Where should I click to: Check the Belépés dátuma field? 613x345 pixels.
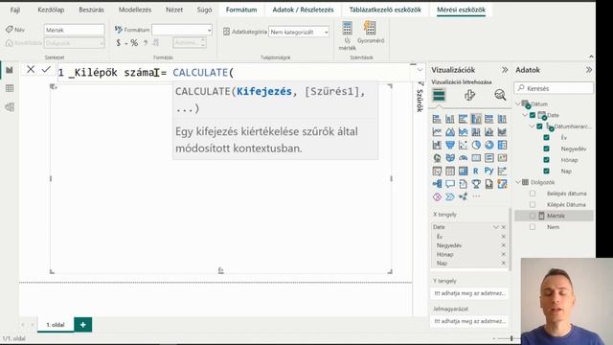coord(533,194)
